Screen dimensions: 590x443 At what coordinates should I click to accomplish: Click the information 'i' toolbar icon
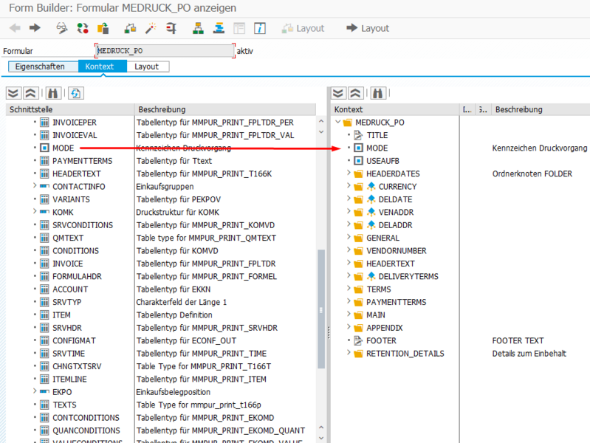[260, 28]
